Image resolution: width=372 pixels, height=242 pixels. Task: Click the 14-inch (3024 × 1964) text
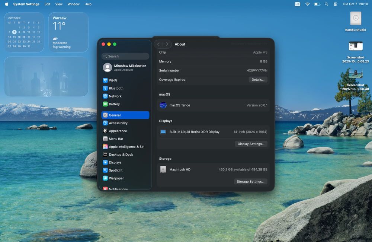(x=250, y=132)
